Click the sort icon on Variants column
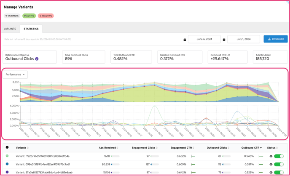Screen dimensions: 290x176 coord(28,148)
